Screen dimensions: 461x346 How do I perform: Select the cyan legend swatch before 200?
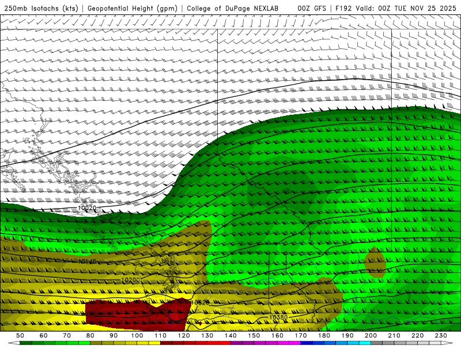click(365, 343)
